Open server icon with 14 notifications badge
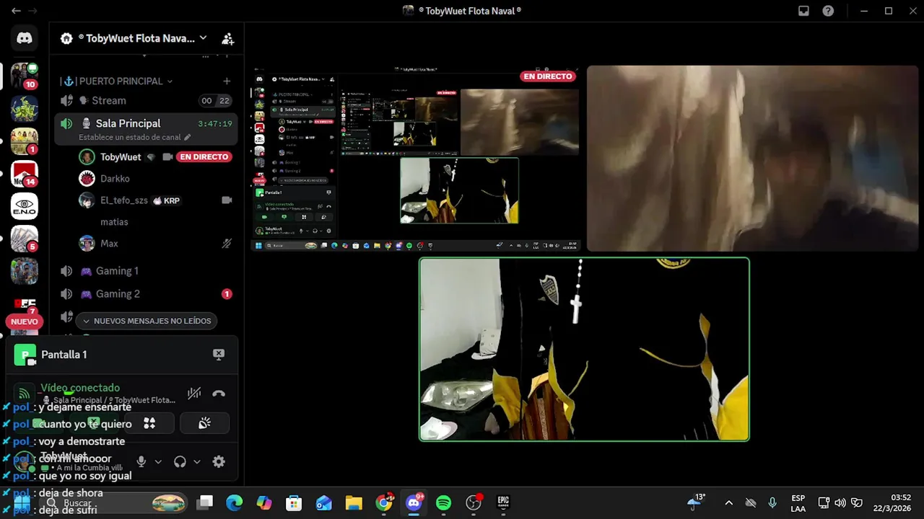The image size is (924, 519). click(x=25, y=174)
